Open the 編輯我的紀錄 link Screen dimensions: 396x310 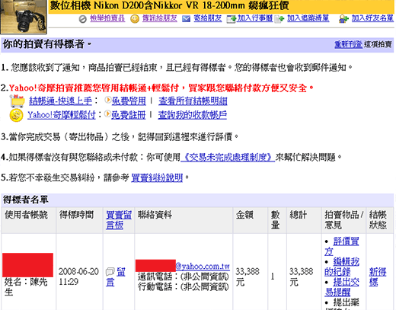click(342, 267)
